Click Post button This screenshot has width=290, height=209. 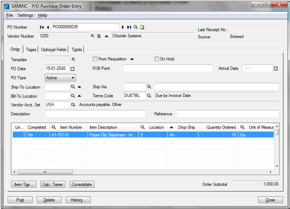(20, 200)
